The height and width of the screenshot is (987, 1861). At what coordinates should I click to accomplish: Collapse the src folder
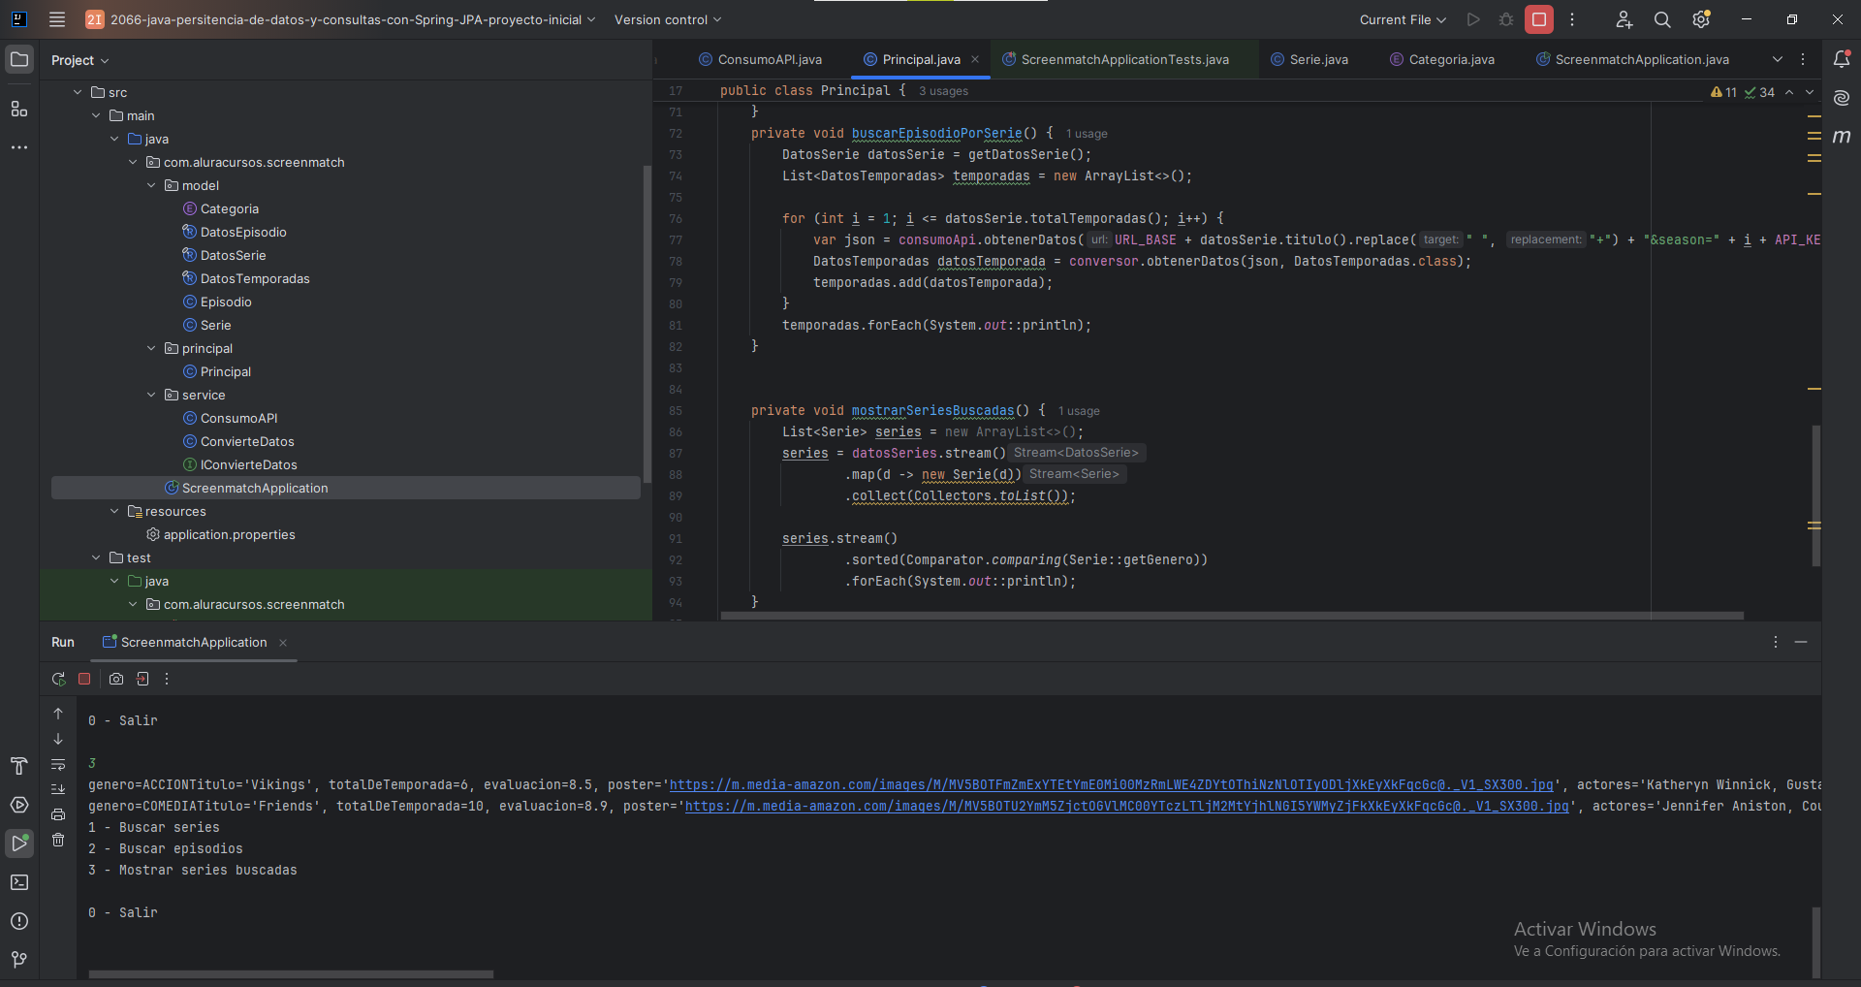(78, 92)
